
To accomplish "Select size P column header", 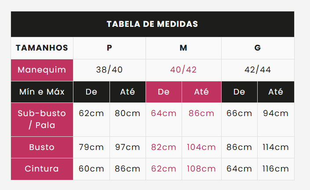I will pyautogui.click(x=109, y=48).
